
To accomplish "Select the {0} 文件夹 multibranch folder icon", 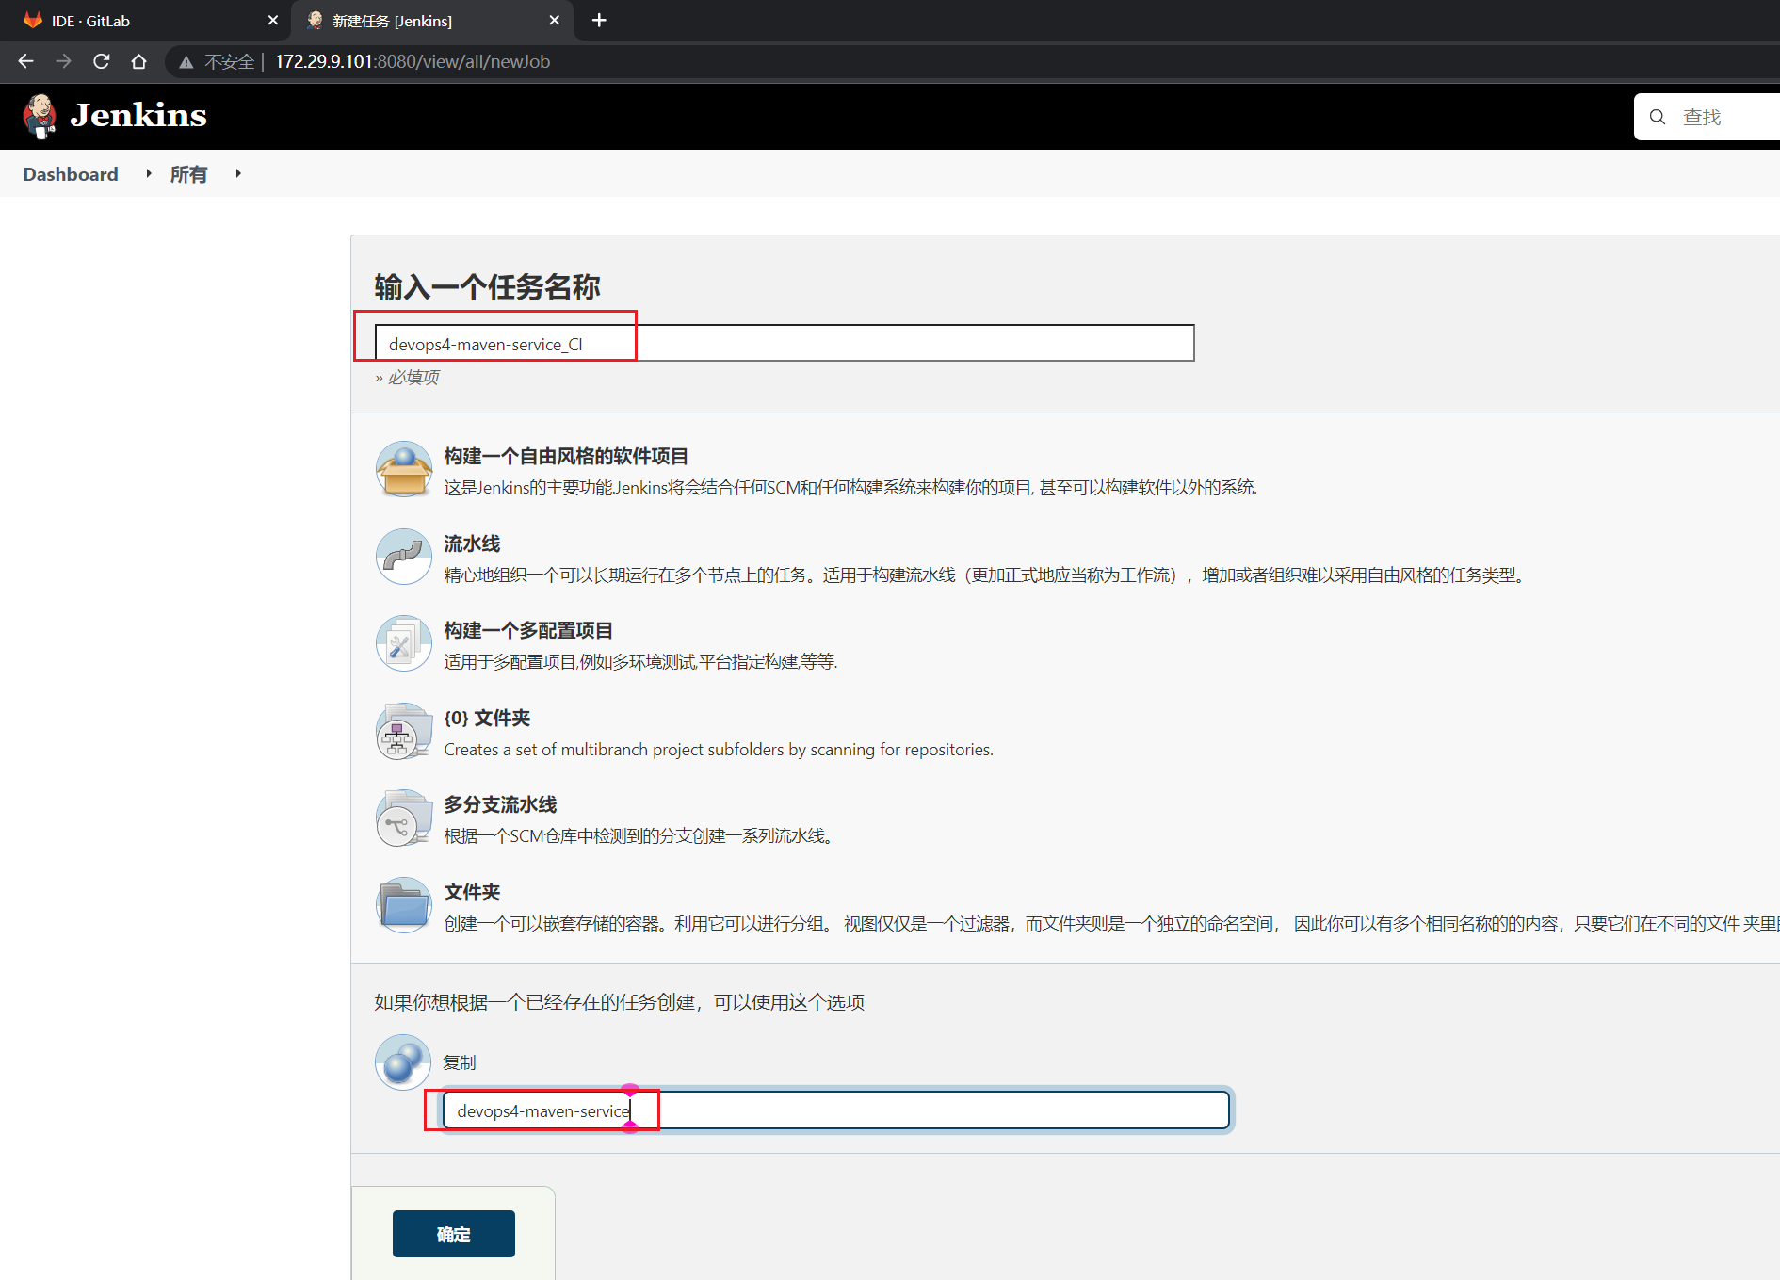I will click(x=403, y=731).
